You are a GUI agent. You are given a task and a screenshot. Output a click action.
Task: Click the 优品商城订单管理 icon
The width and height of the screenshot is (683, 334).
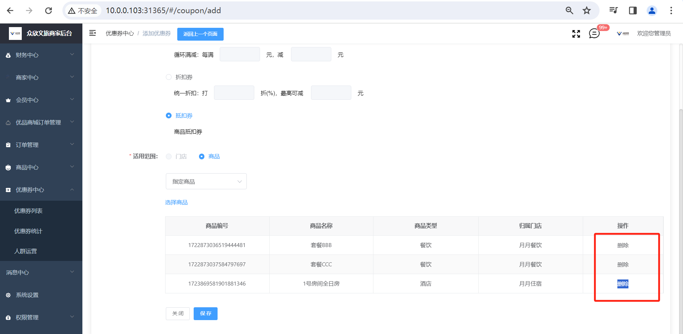(8, 123)
